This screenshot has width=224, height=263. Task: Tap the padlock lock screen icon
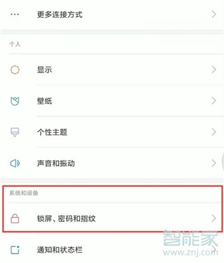(x=15, y=218)
